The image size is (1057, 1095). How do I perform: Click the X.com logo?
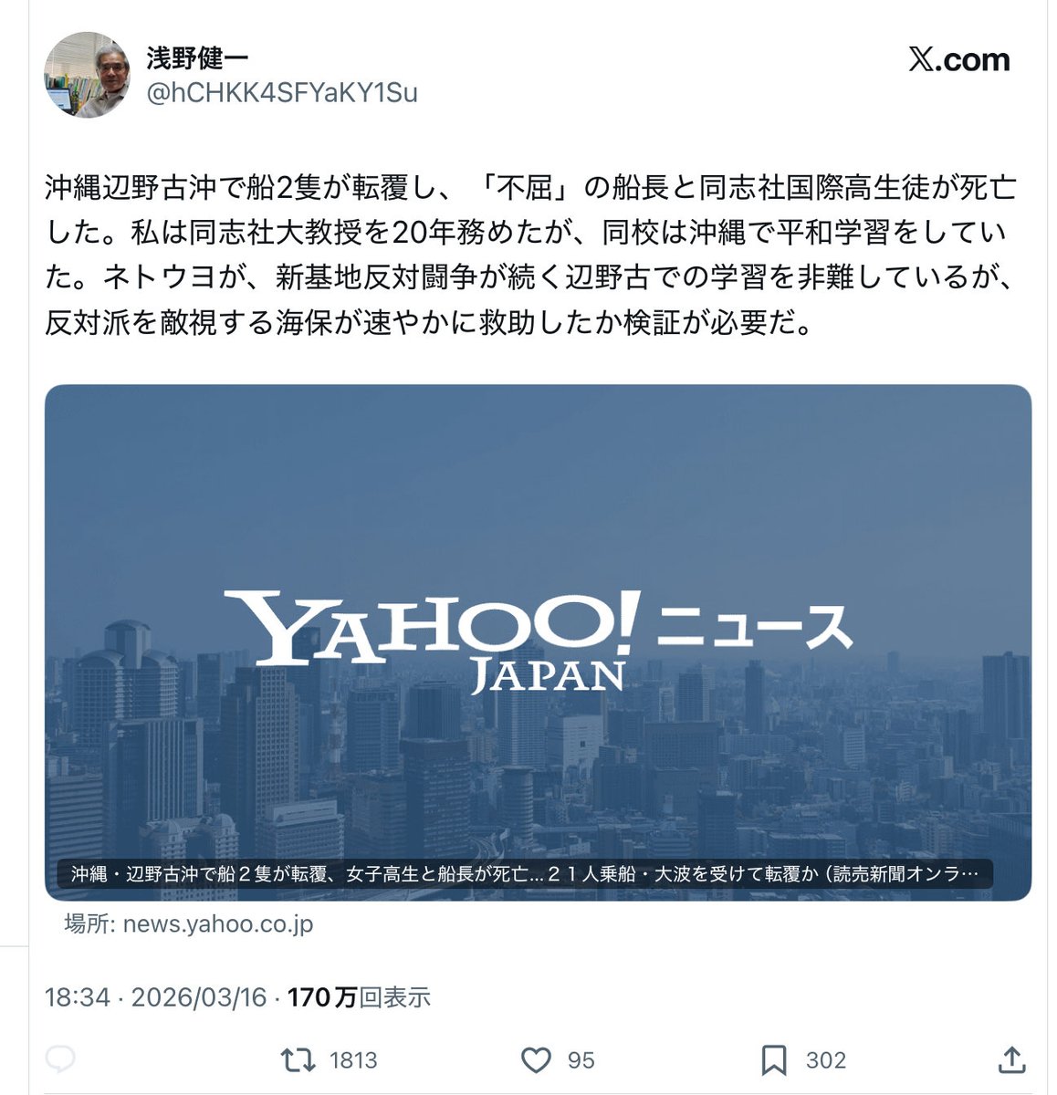959,59
